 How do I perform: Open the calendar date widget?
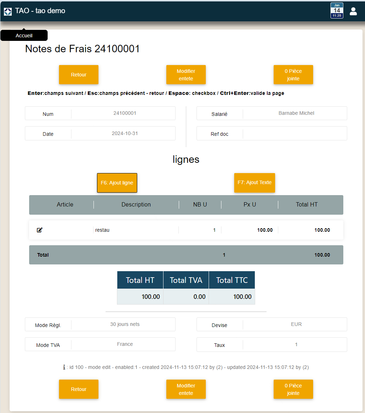click(x=337, y=11)
